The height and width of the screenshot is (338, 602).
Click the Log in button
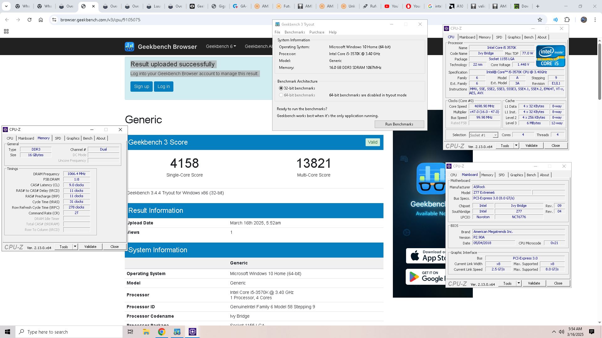[x=164, y=86]
